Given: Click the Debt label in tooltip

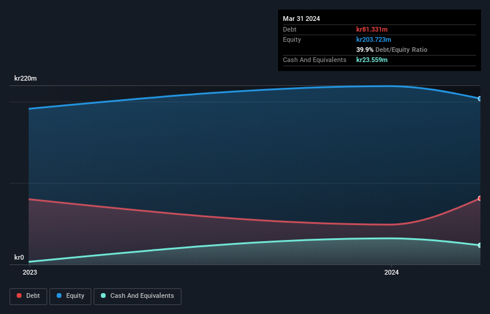Looking at the screenshot, I should pyautogui.click(x=289, y=29).
